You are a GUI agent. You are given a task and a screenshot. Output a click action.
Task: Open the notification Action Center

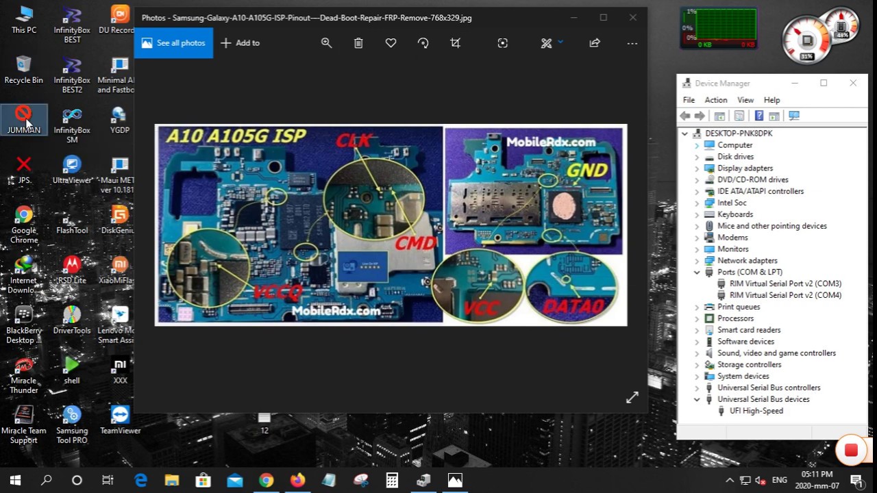tap(856, 481)
